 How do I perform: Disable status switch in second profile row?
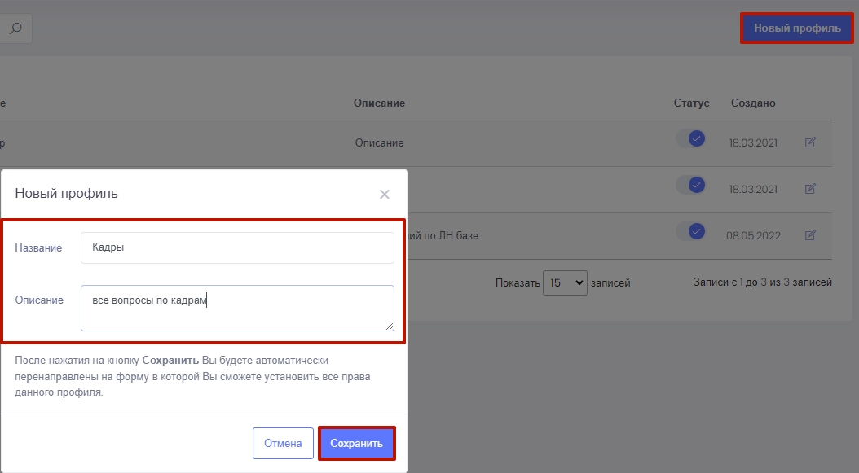click(690, 186)
